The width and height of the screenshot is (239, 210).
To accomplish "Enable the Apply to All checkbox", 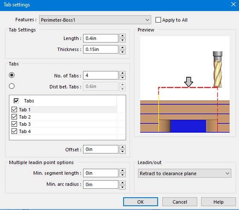I will click(x=158, y=20).
